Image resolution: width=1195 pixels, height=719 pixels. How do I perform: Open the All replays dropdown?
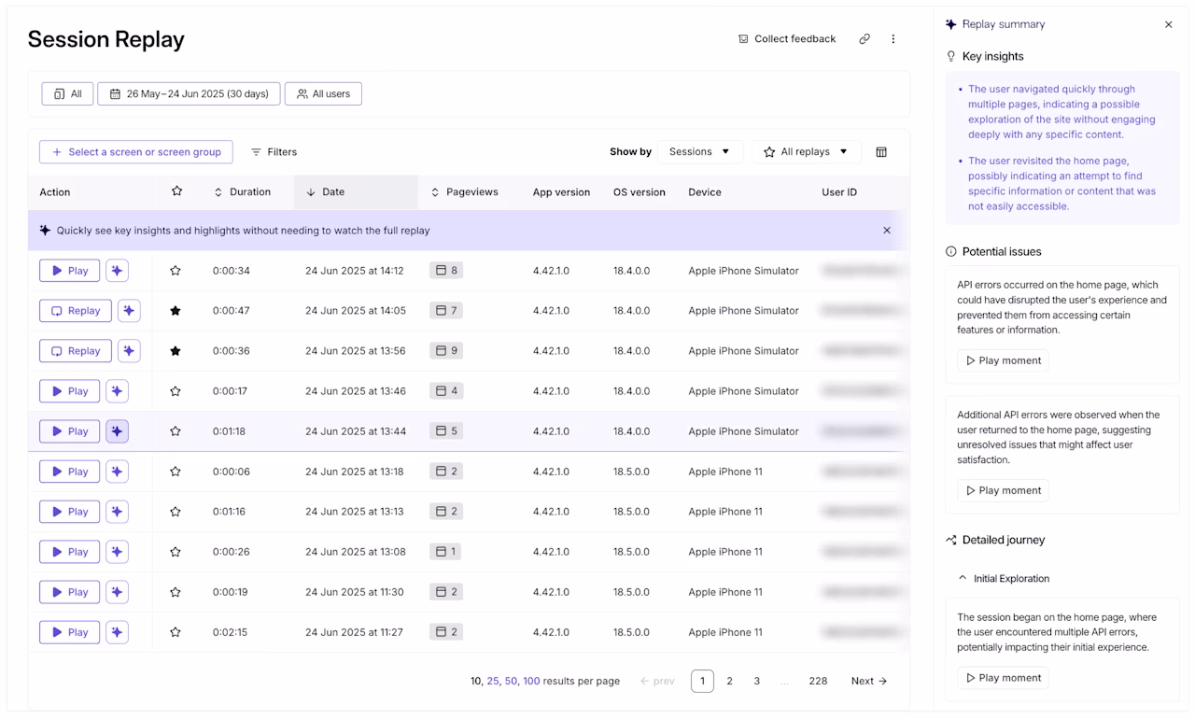807,152
